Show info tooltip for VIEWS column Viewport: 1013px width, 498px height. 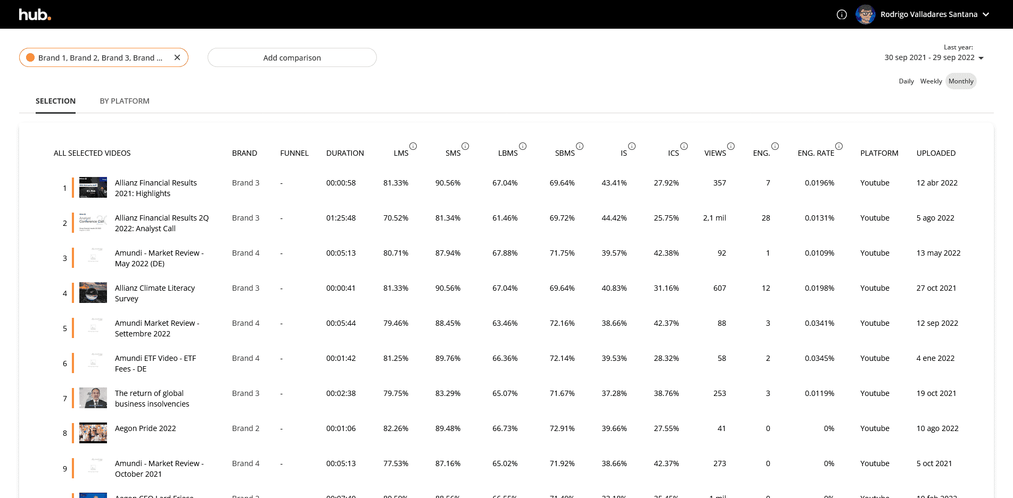click(731, 146)
